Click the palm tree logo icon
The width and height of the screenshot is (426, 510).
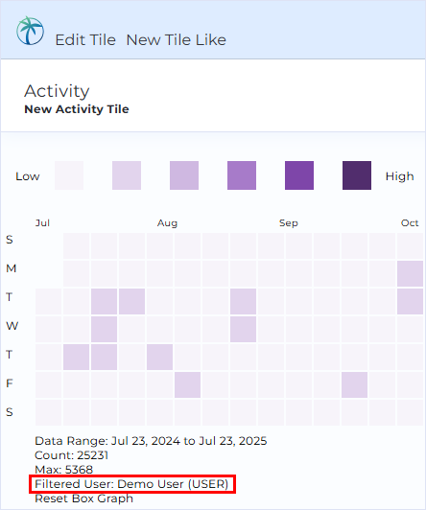[31, 31]
